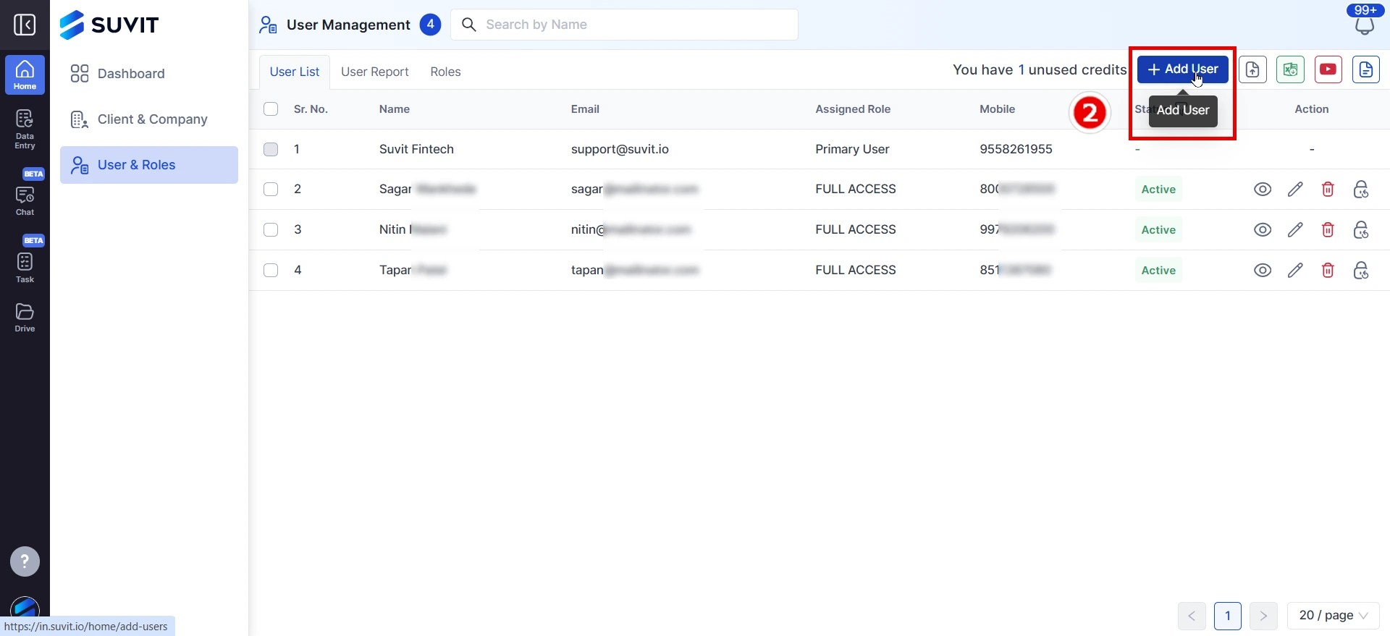This screenshot has width=1390, height=636.
Task: Open Home in the left rail
Action: (25, 75)
